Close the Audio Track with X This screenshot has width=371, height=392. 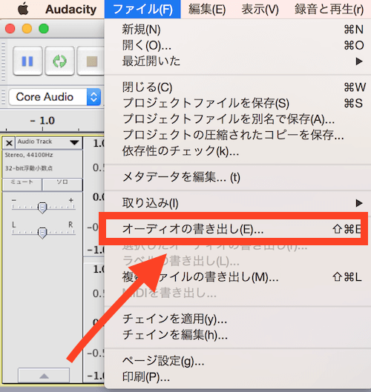pyautogui.click(x=9, y=143)
